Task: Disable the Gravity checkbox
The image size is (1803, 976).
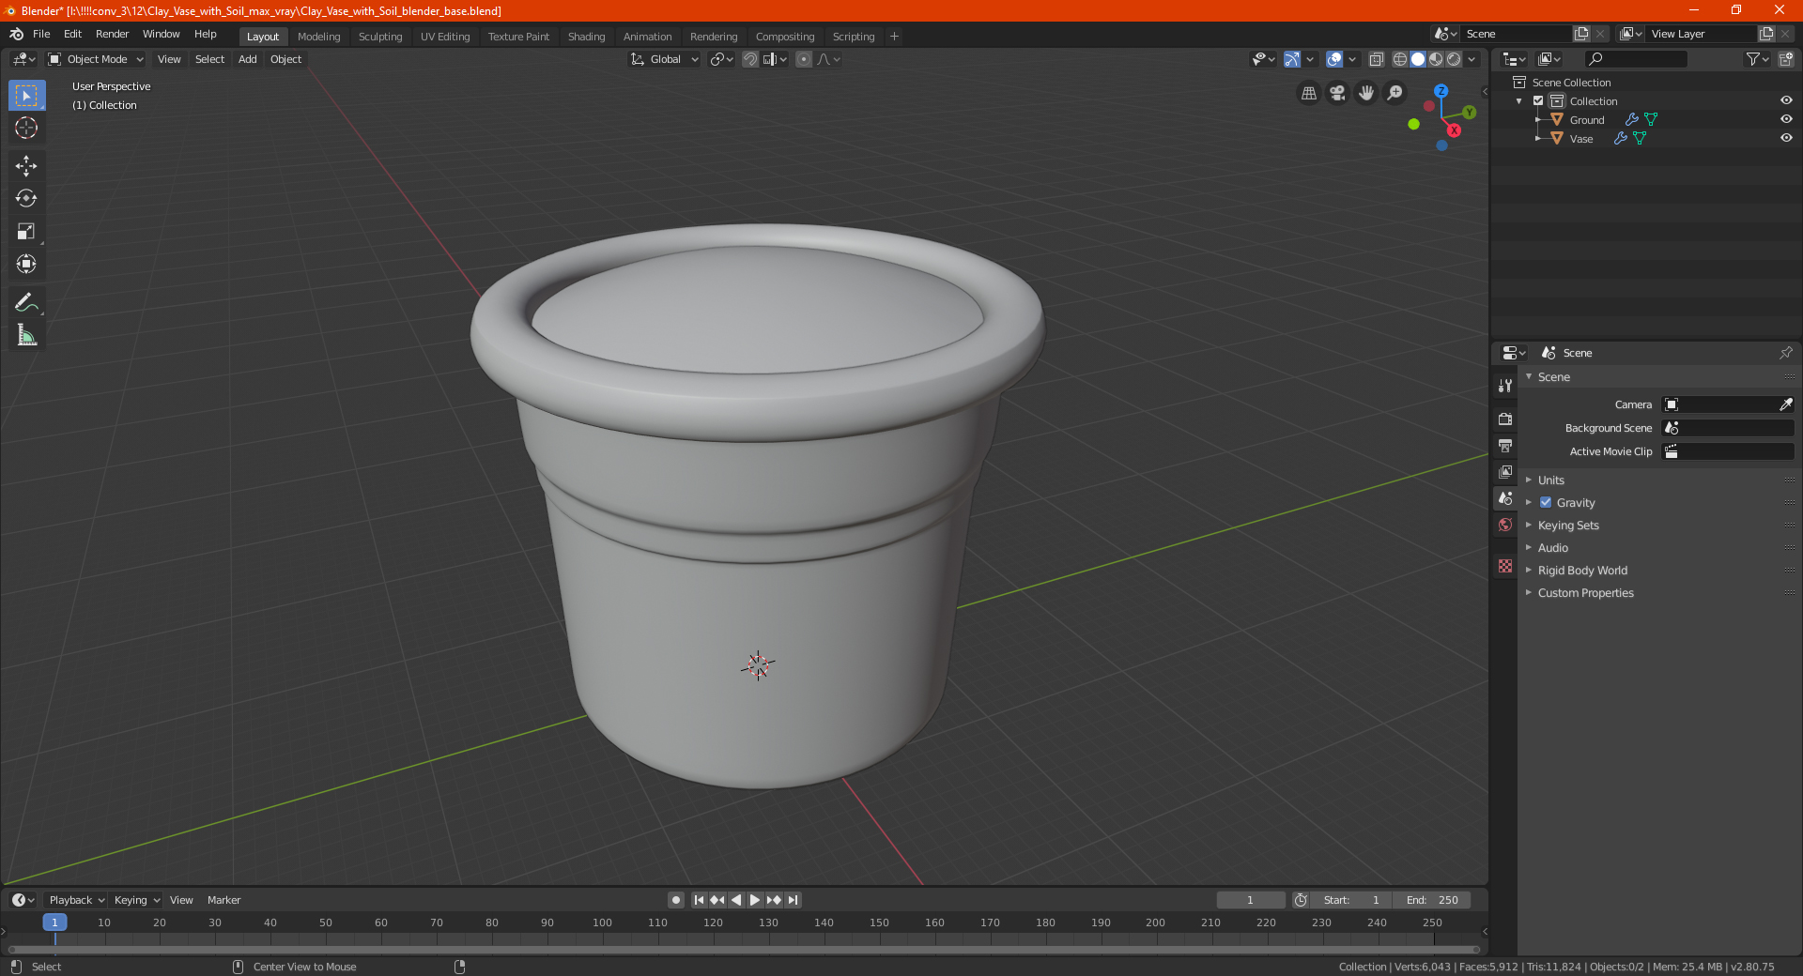Action: pyautogui.click(x=1546, y=502)
